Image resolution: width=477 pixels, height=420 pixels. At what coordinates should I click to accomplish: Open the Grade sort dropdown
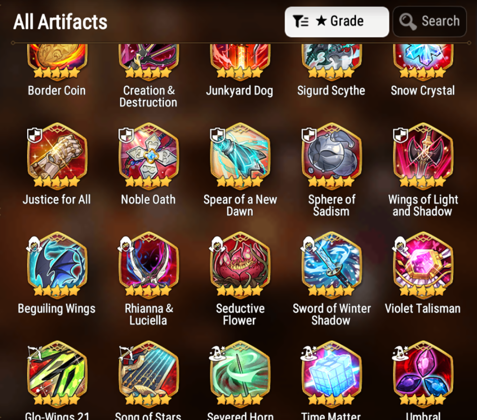tap(337, 22)
